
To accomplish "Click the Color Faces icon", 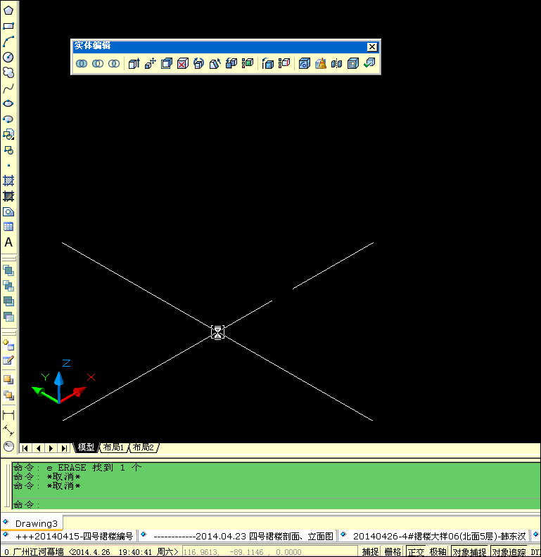I will click(x=248, y=64).
